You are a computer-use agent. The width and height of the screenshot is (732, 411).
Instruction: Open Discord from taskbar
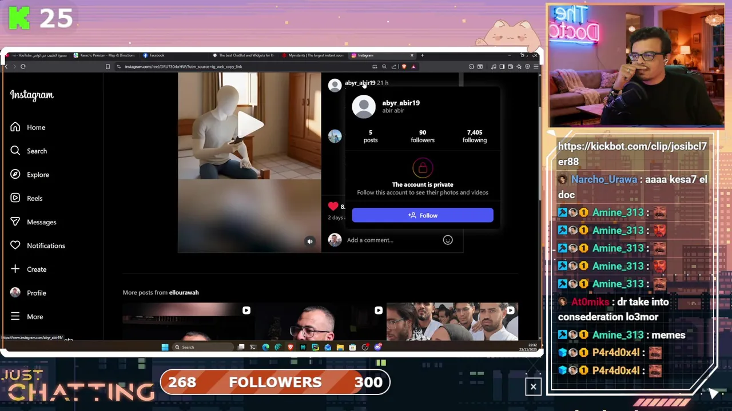click(377, 347)
